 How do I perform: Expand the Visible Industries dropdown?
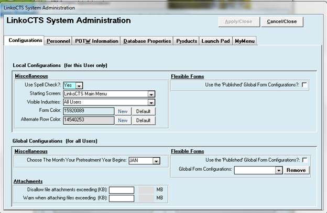click(151, 102)
